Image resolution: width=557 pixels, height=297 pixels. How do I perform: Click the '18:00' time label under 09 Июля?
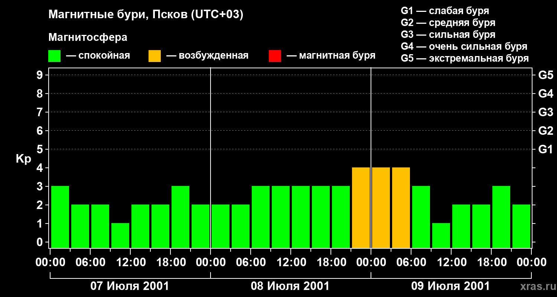[x=491, y=262]
